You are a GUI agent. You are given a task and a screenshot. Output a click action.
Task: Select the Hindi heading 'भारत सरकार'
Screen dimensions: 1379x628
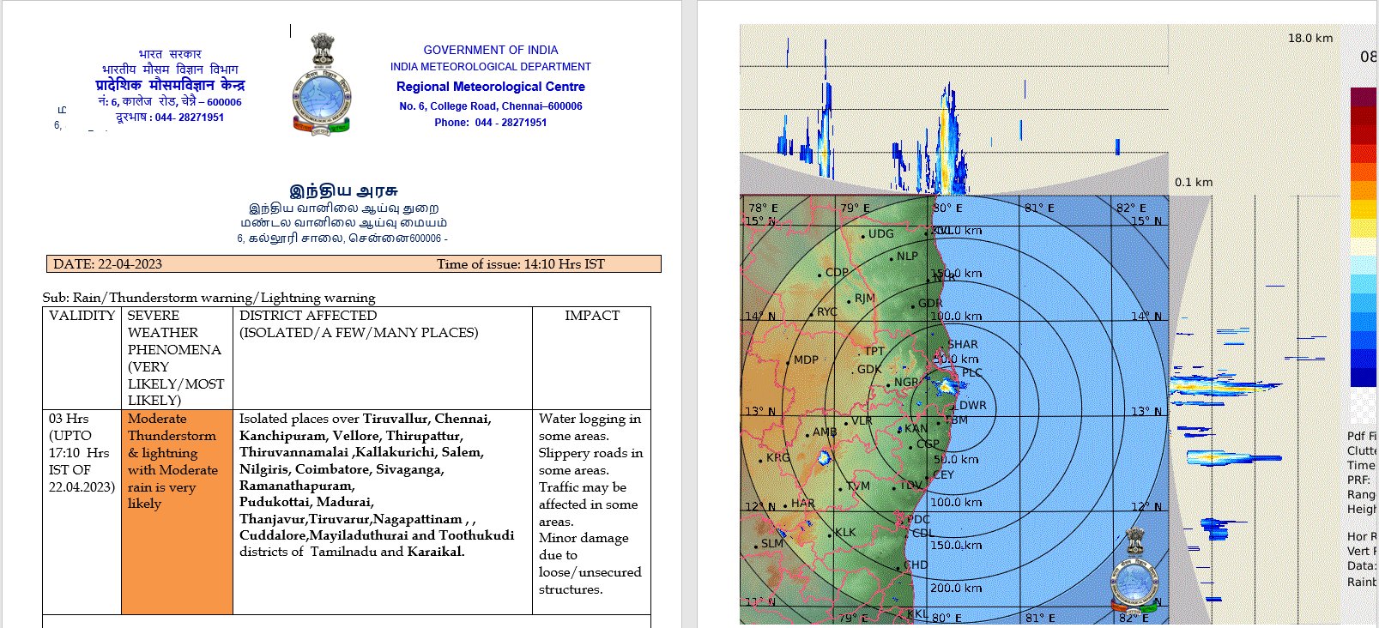[x=170, y=54]
